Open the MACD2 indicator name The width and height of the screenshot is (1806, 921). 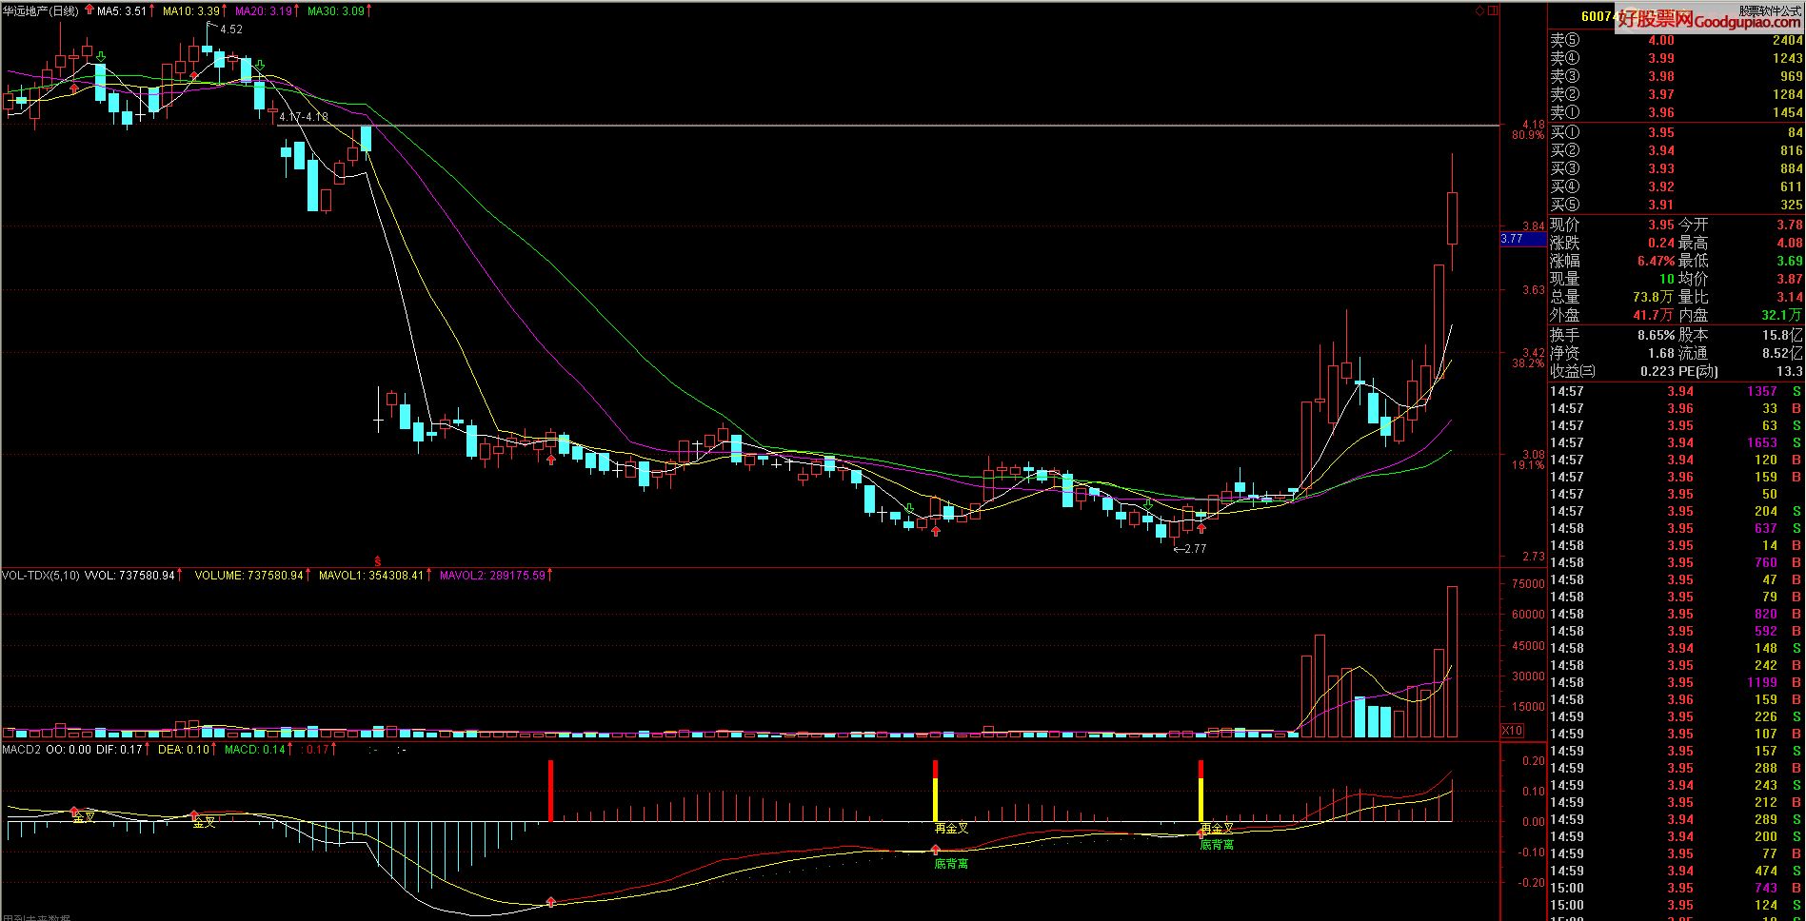[22, 750]
